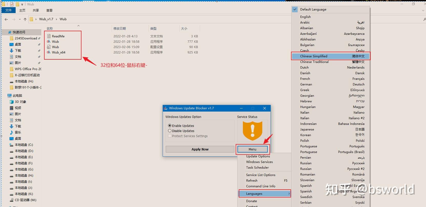Select Chinese Traditional language
This screenshot has height=207, width=426.
tap(331, 62)
